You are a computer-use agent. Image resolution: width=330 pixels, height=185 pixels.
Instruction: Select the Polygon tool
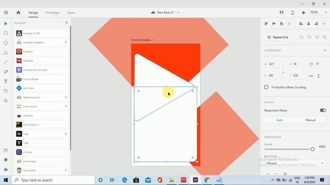(x=6, y=52)
